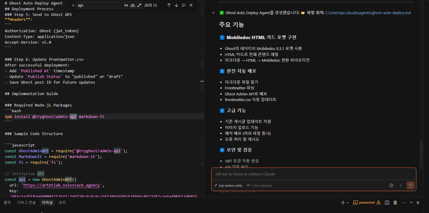This screenshot has height=213, width=429.
Task: Click 'Authorization: Ghost {jwt_token}' line
Action: [42, 31]
